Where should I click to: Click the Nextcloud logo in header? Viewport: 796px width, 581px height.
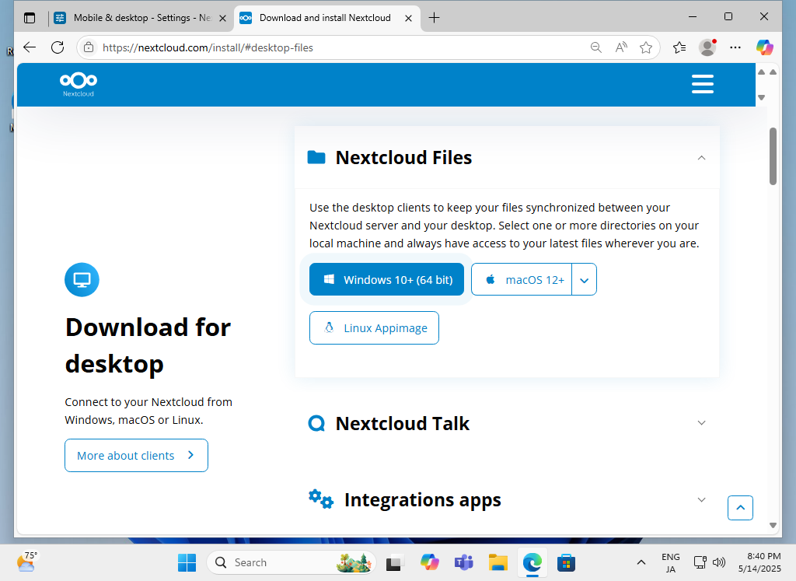click(79, 84)
